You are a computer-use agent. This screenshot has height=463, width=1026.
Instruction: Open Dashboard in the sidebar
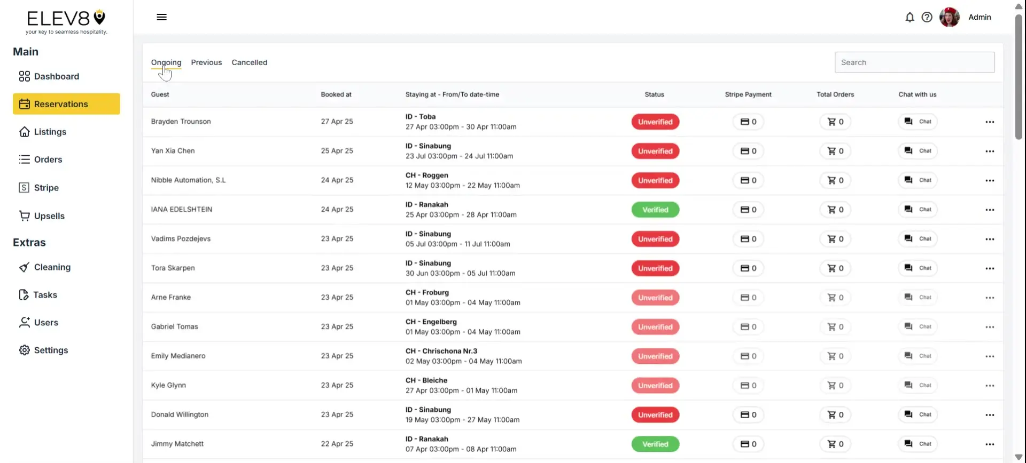pos(66,76)
